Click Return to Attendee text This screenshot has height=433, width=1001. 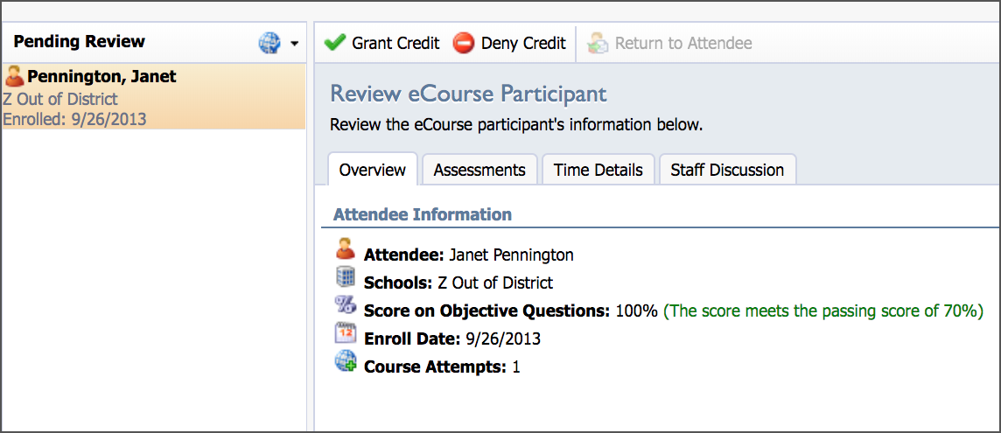pos(683,44)
